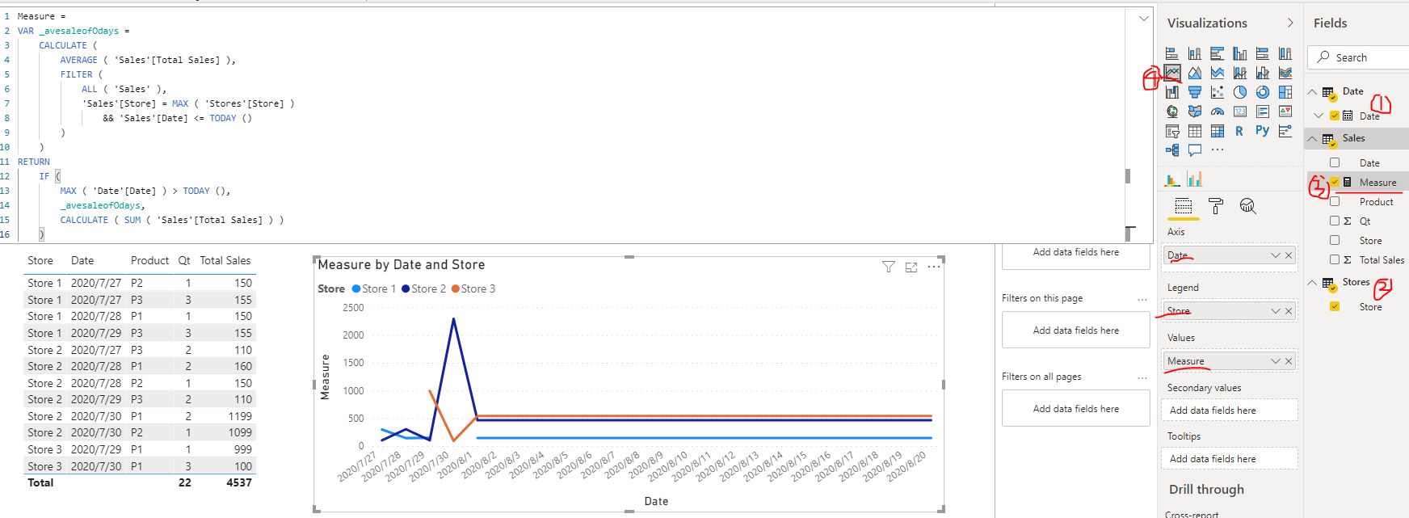Open the chart's more options ellipsis
The image size is (1409, 518).
(934, 266)
